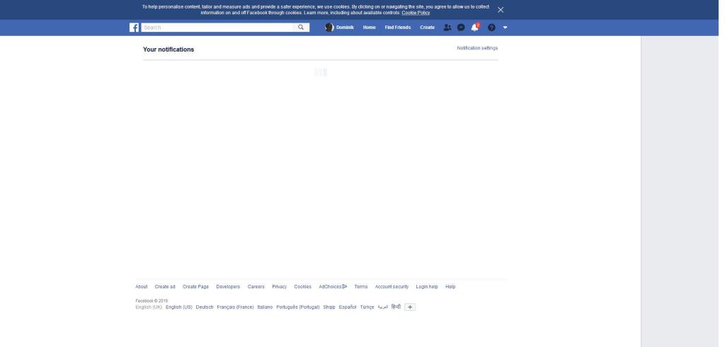
Task: Expand the account dropdown arrow
Action: click(x=505, y=28)
